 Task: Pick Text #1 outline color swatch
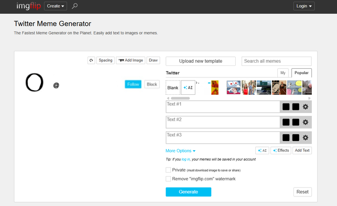(296, 107)
